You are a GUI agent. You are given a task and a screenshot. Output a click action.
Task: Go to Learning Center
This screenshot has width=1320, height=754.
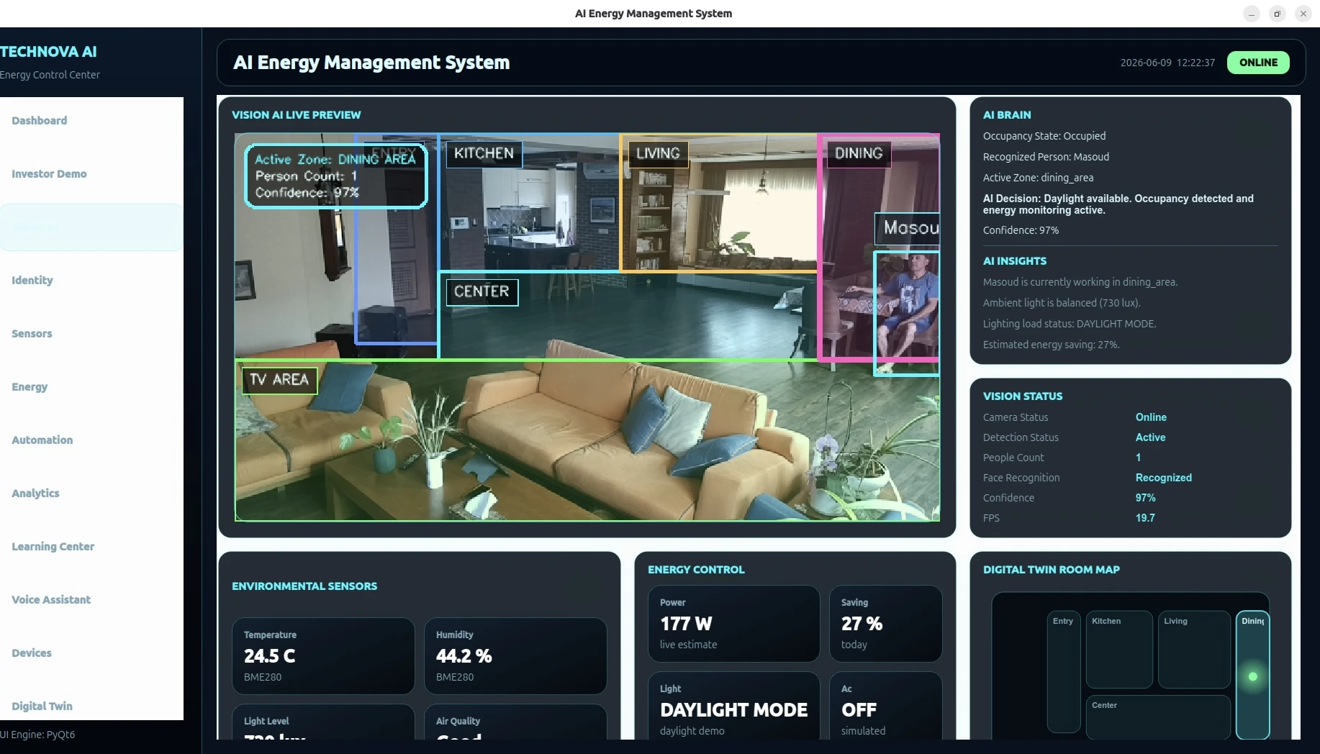[x=91, y=547]
